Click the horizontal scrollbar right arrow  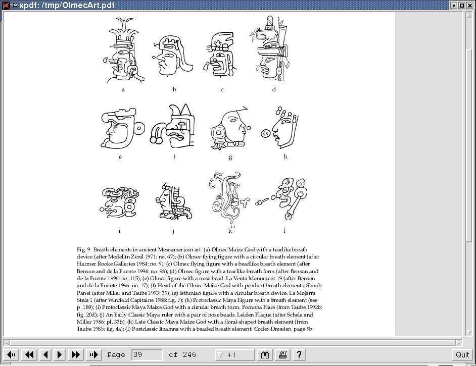coord(459,342)
